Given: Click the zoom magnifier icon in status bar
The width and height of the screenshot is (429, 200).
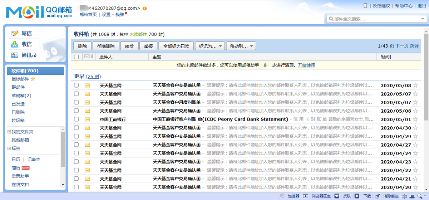Looking at the screenshot, I should [x=420, y=196].
